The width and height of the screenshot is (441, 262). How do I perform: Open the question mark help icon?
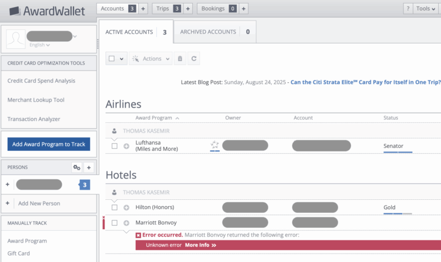coord(407,8)
